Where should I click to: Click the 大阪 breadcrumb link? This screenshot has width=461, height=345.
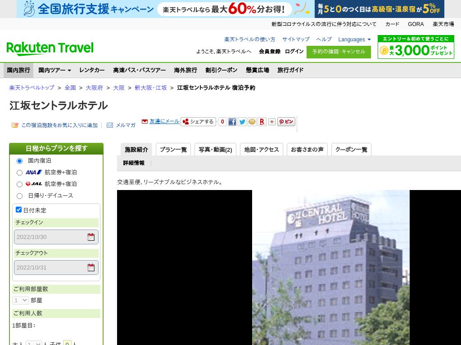click(x=119, y=88)
